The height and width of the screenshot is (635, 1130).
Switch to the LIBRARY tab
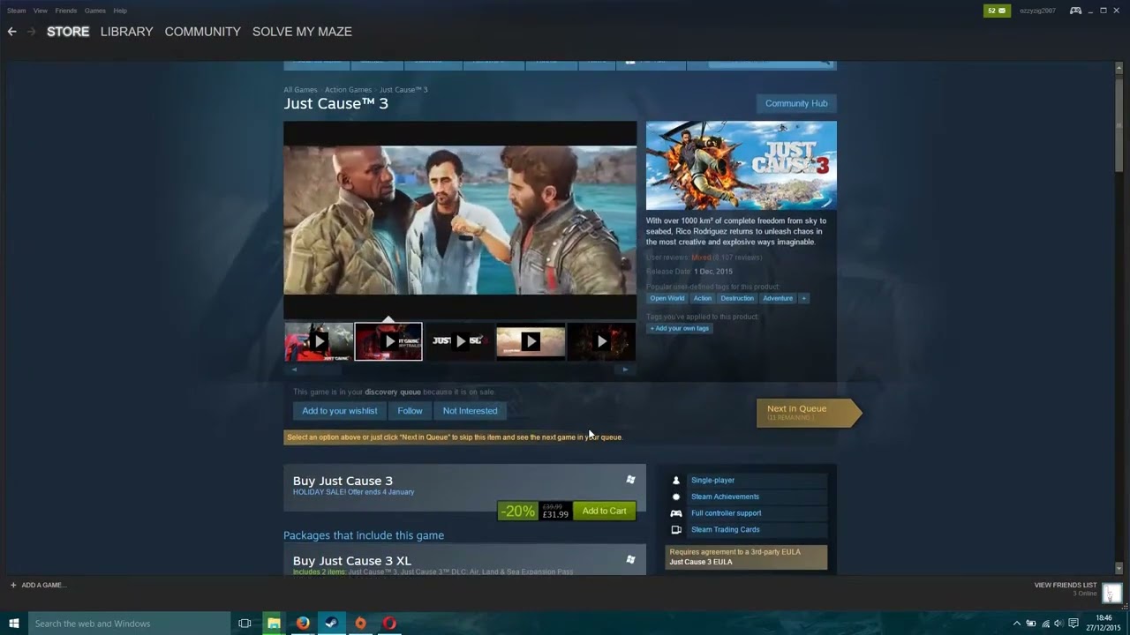click(x=126, y=32)
